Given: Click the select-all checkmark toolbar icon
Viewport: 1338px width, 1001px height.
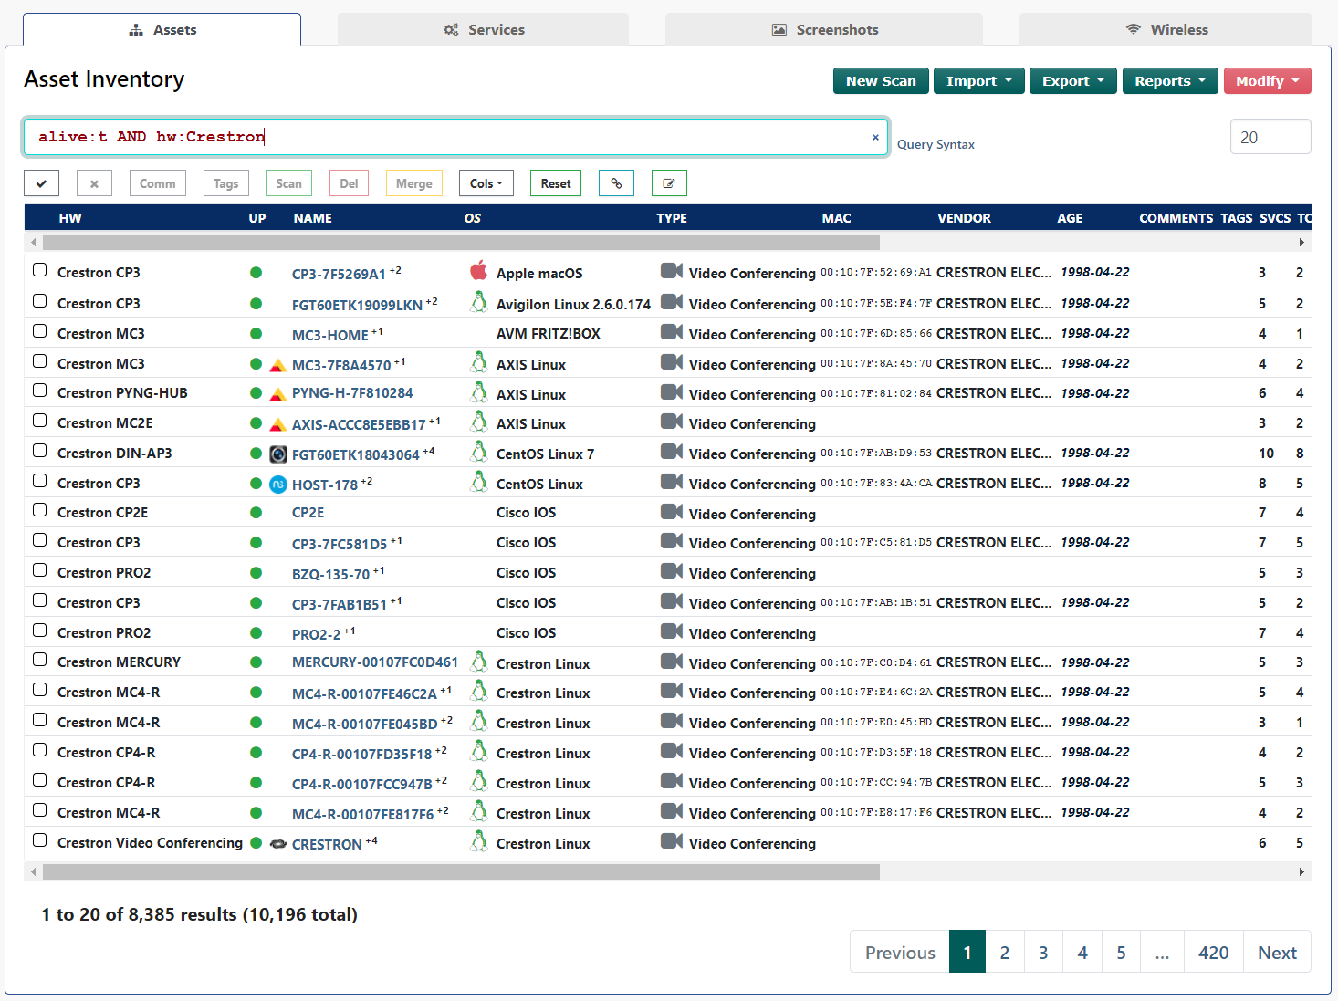Looking at the screenshot, I should pos(41,182).
